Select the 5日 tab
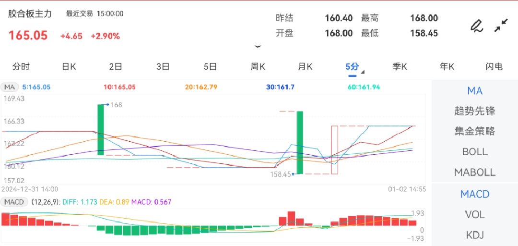The width and height of the screenshot is (518, 246). click(x=210, y=67)
